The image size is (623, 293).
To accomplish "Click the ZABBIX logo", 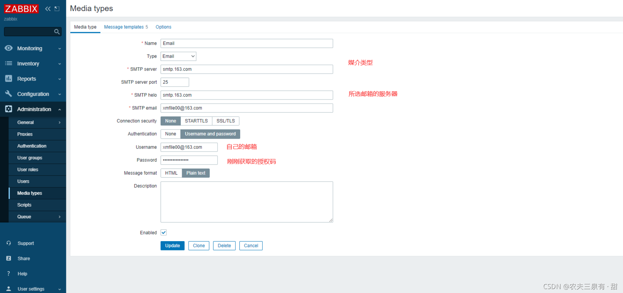I will 21,9.
